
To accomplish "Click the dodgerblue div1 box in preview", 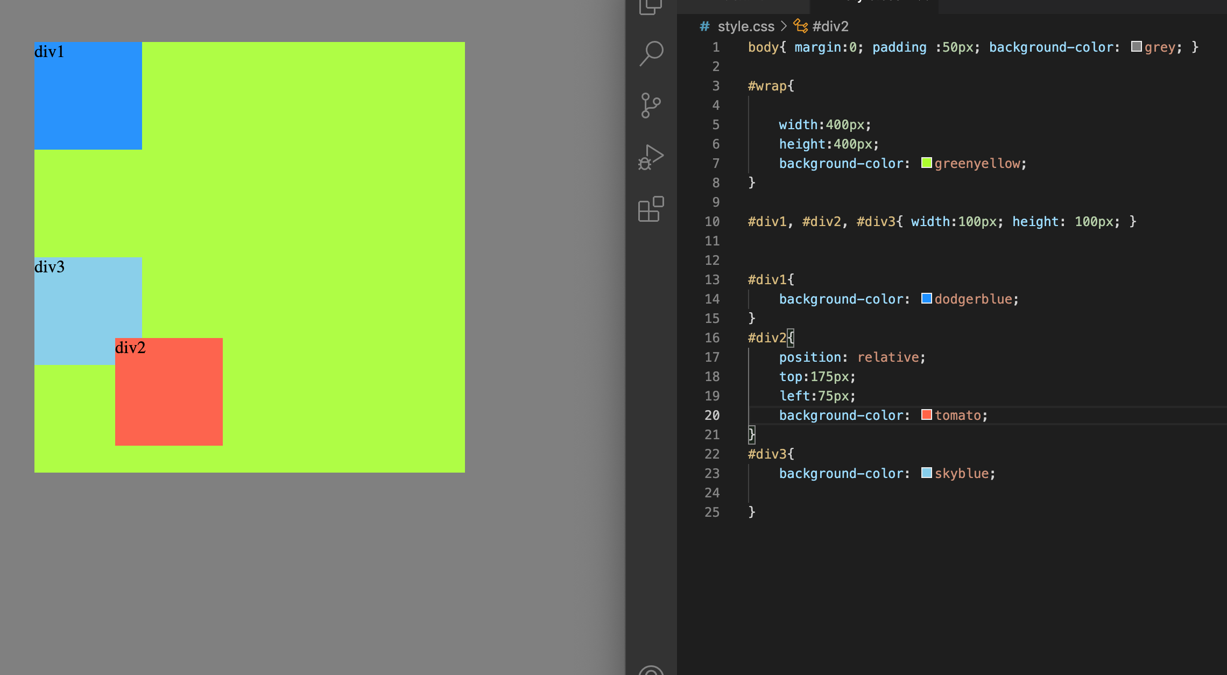I will pyautogui.click(x=88, y=96).
